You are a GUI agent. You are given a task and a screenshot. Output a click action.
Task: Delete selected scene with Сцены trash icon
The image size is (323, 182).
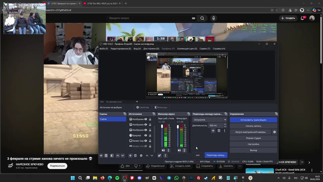[106, 155]
